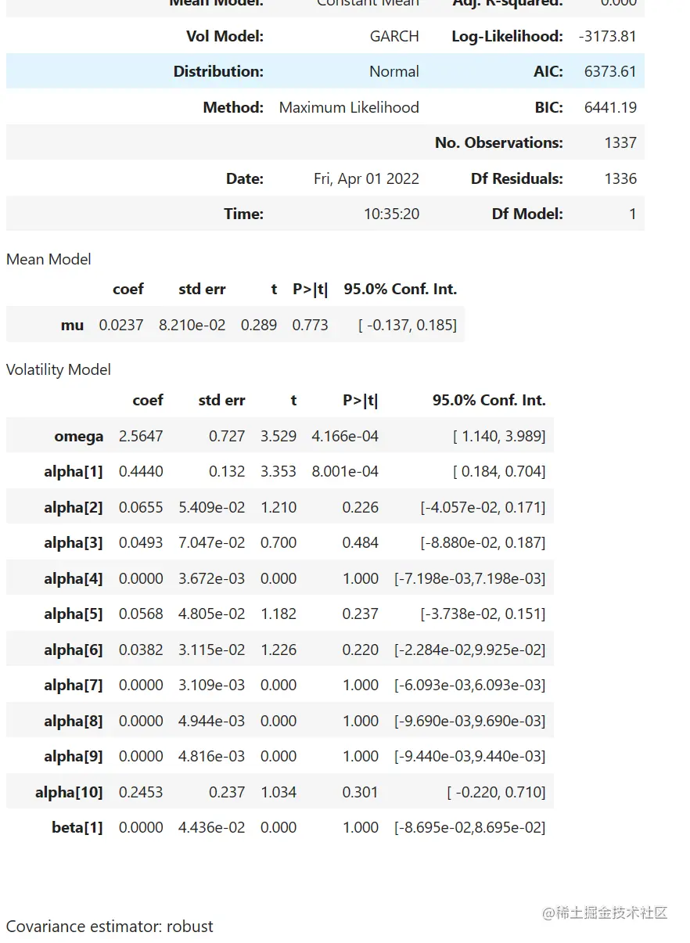Click the Covariance estimator: robust text
Screen dimensions: 690x943
[x=110, y=927]
